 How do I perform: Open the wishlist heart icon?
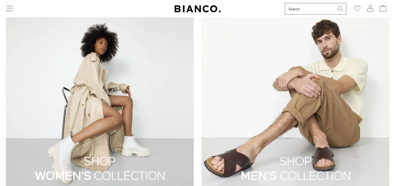coord(357,9)
